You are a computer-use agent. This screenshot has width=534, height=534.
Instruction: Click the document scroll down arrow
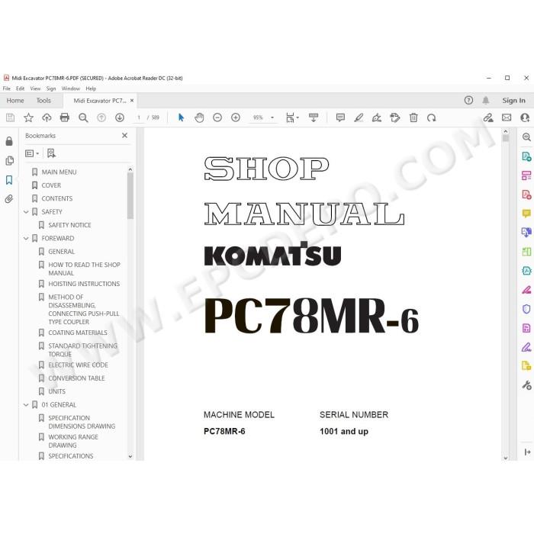(505, 458)
